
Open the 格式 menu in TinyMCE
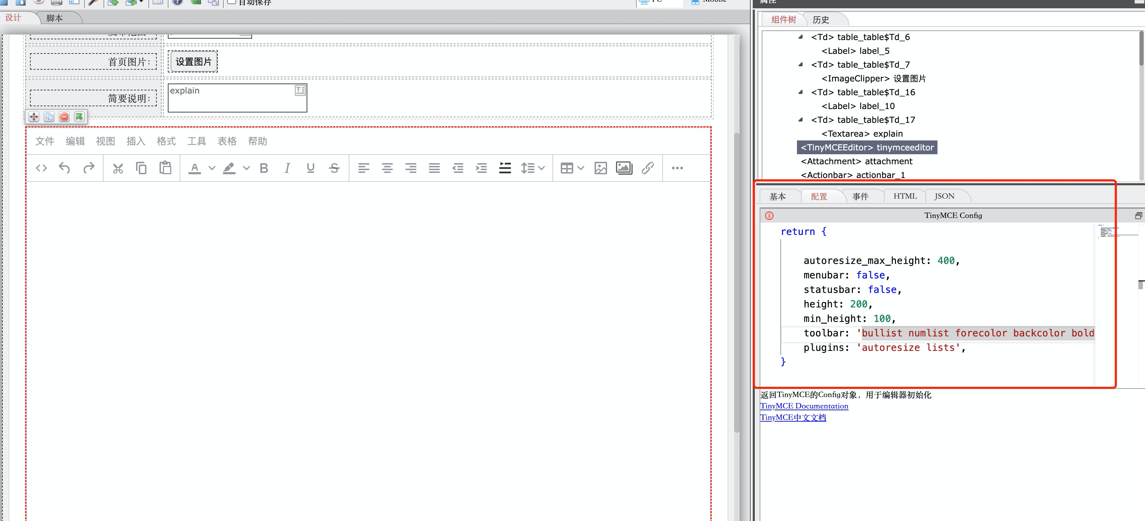(x=166, y=141)
